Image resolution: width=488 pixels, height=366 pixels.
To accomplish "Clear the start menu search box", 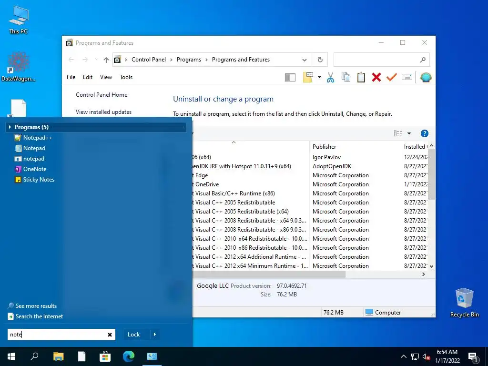I will click(x=110, y=335).
